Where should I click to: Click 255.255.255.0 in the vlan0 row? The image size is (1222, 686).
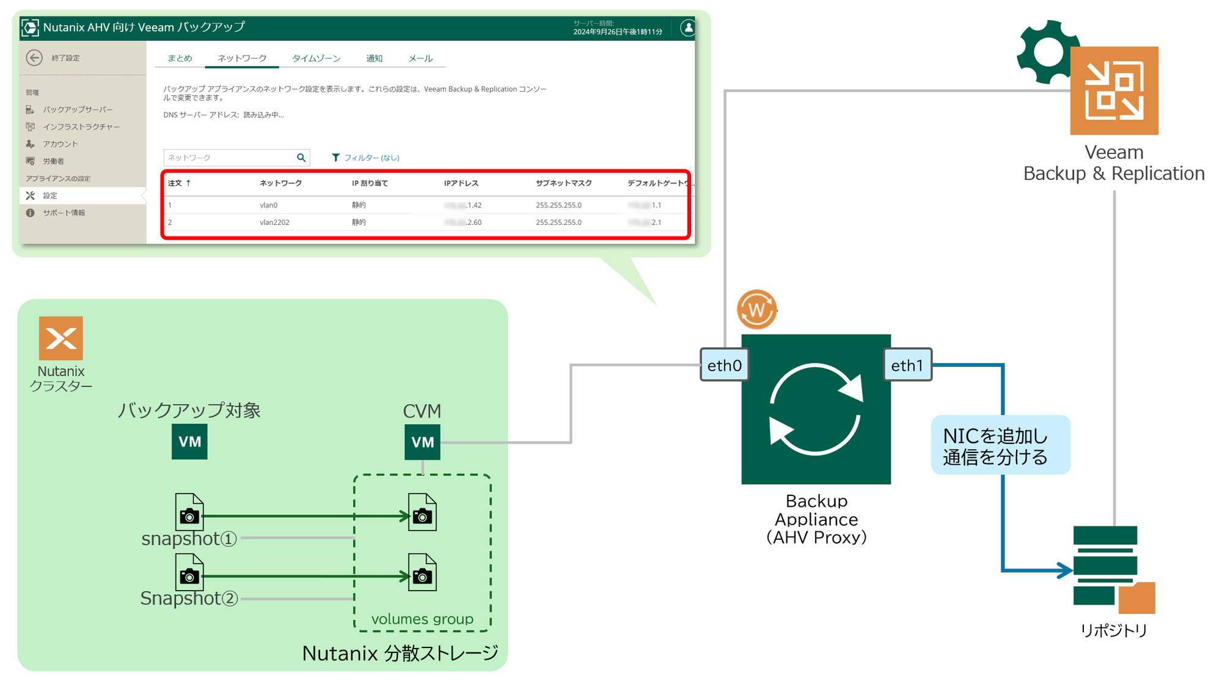click(x=558, y=205)
